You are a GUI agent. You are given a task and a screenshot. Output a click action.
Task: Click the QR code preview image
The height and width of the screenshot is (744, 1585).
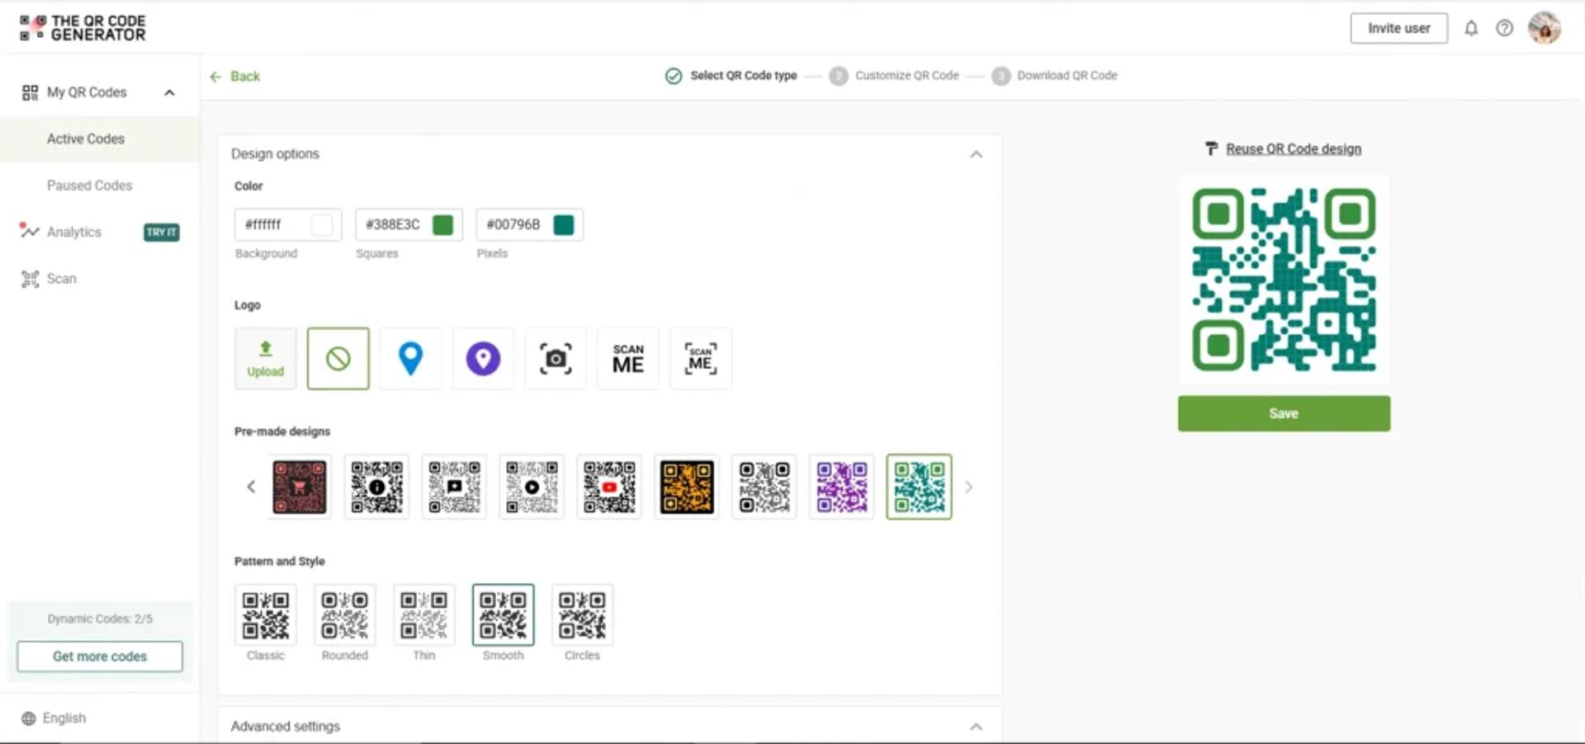pos(1284,279)
